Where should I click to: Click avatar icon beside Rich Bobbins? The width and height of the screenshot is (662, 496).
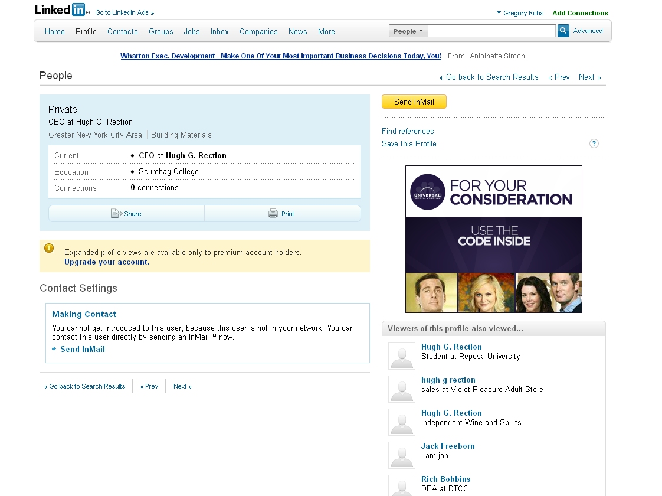402,485
